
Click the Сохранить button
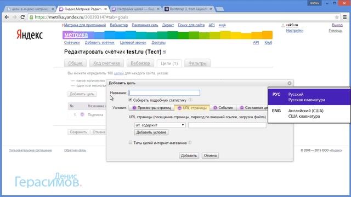[x=78, y=132]
